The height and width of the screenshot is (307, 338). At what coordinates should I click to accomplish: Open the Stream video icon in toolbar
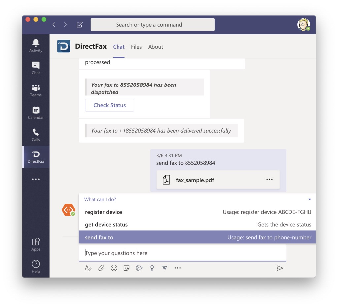[x=139, y=268]
